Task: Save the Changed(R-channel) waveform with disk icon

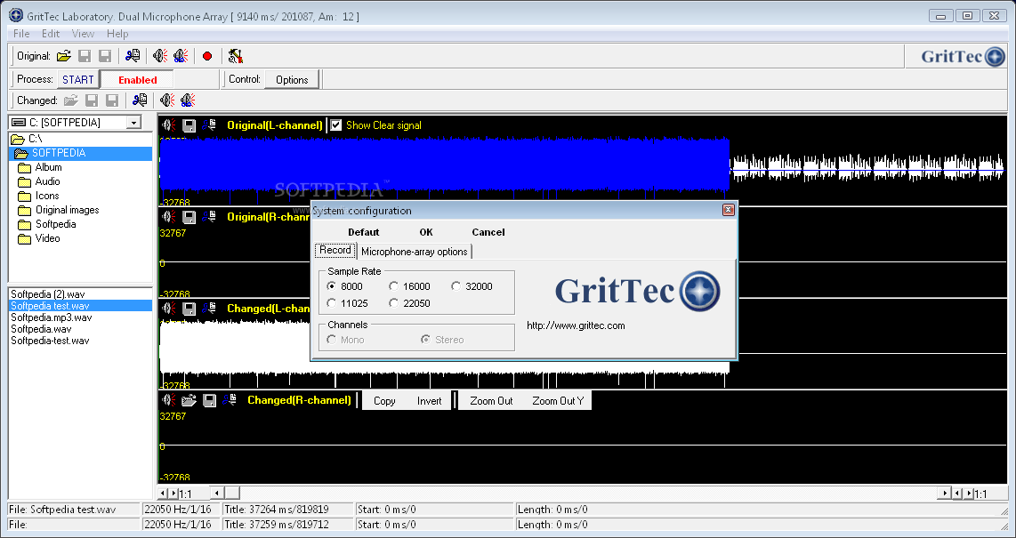Action: coord(210,400)
